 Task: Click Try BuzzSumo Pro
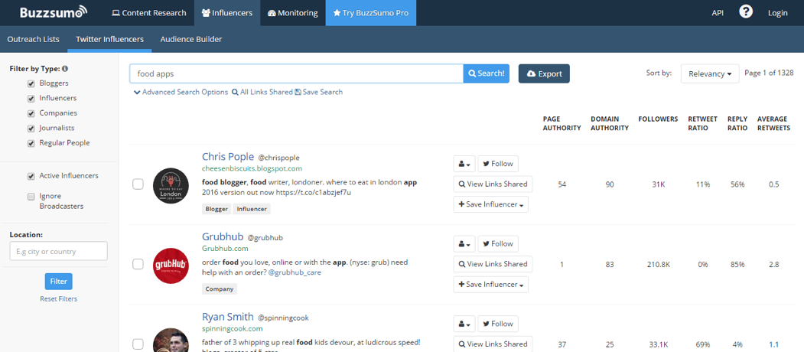(x=371, y=13)
